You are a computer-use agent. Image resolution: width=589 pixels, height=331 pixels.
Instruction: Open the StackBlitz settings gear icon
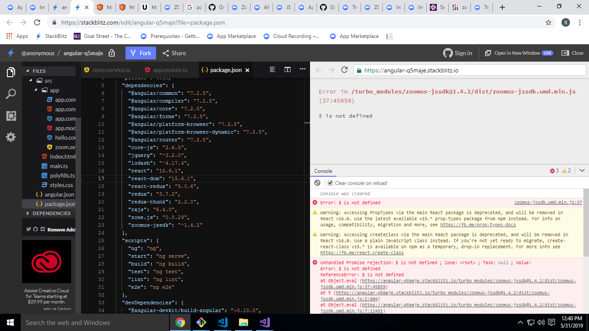[11, 137]
